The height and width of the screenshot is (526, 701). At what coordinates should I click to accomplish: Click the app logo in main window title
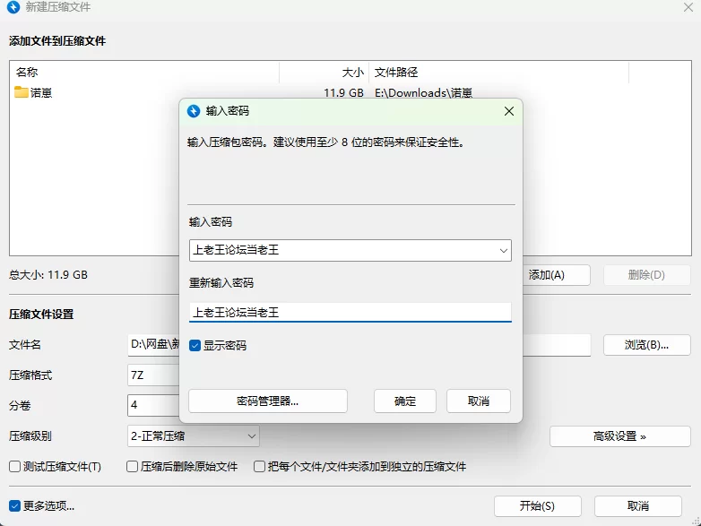coord(13,7)
